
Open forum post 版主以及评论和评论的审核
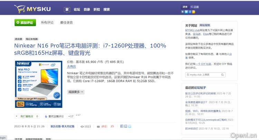pos(201,93)
